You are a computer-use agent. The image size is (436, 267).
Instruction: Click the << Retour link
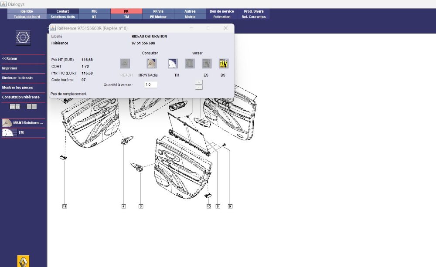[10, 58]
